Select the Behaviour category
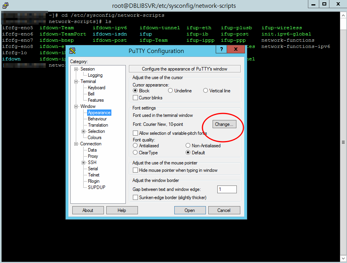The height and width of the screenshot is (263, 347). (x=97, y=119)
